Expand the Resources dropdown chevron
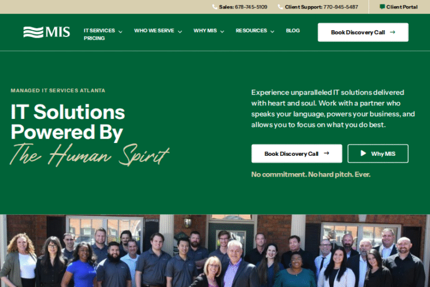Viewport: 430px width, 287px height. tap(272, 31)
